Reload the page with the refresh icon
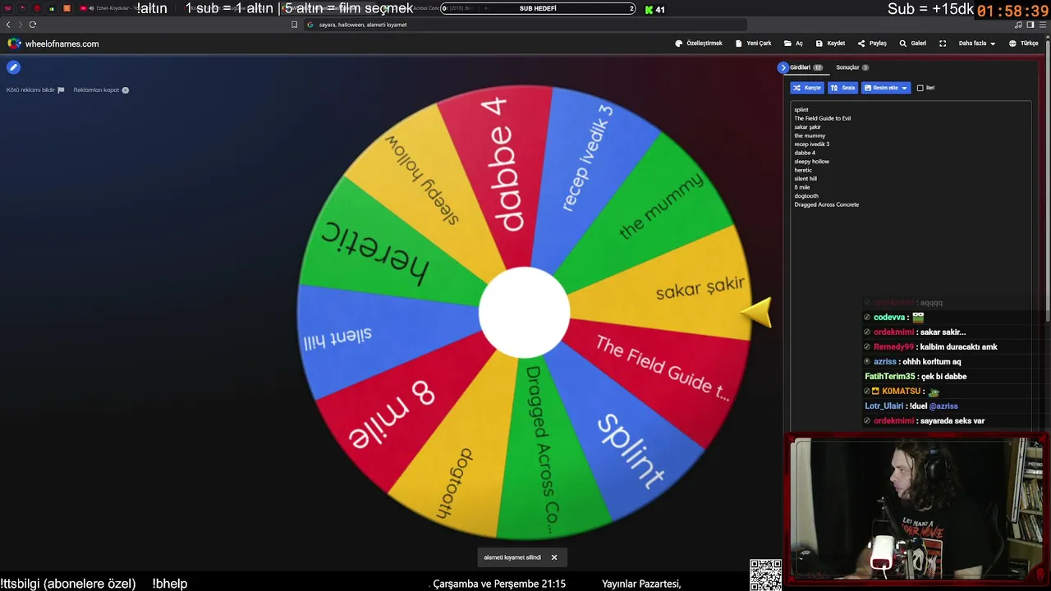This screenshot has height=591, width=1051. 33,25
